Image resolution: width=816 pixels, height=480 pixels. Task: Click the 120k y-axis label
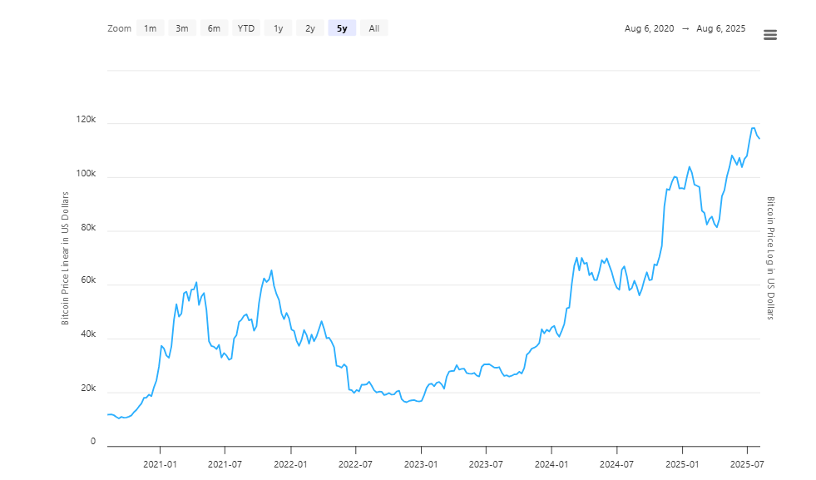coord(86,119)
